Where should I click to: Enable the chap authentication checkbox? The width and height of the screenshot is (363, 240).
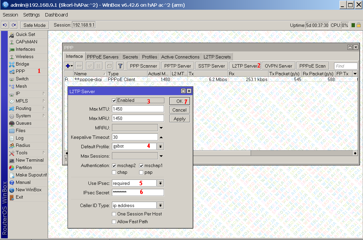114,172
